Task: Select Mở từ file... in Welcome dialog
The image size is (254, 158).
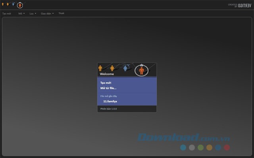Action: [x=108, y=88]
